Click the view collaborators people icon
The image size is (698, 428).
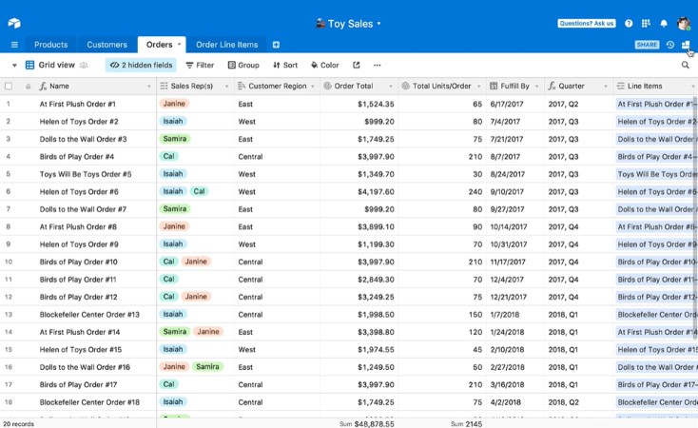coord(84,65)
